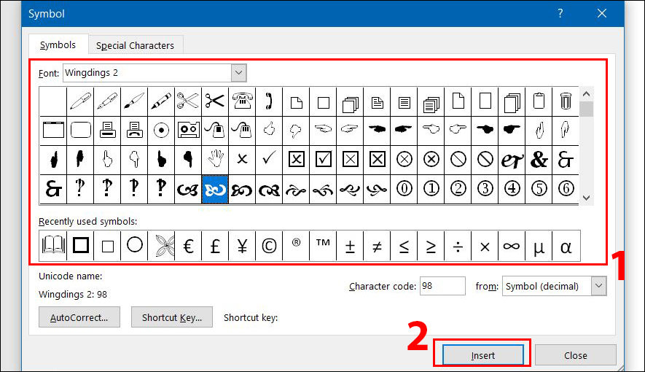Open the Symbols tab
This screenshot has width=645, height=372.
coord(58,45)
